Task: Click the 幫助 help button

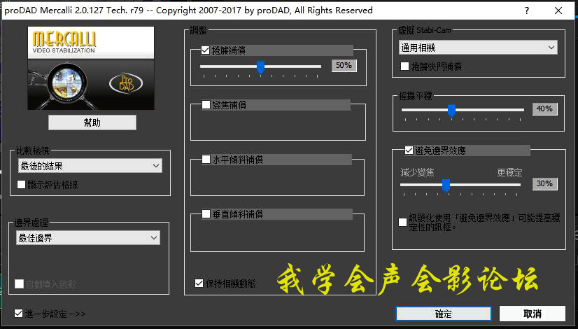Action: pos(92,122)
